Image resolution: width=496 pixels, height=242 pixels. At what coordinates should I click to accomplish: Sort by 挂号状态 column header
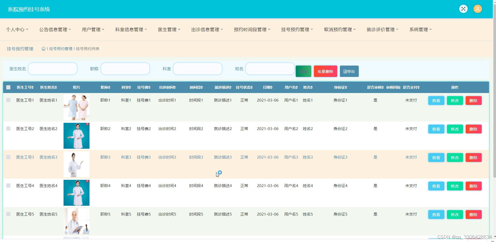pyautogui.click(x=244, y=88)
